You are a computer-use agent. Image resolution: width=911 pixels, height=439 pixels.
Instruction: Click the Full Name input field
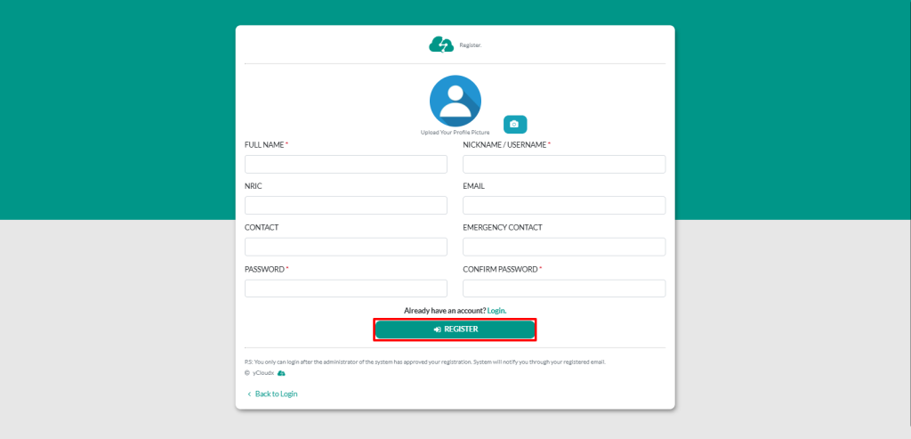[345, 165]
